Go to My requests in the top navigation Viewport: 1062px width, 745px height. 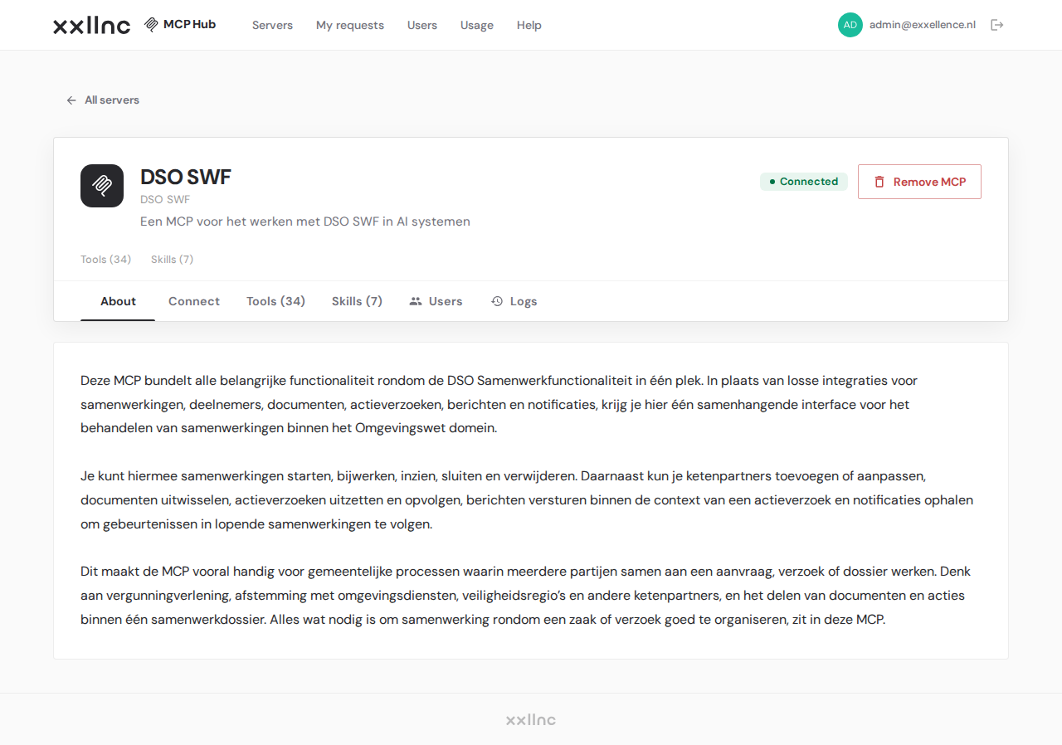coord(350,25)
